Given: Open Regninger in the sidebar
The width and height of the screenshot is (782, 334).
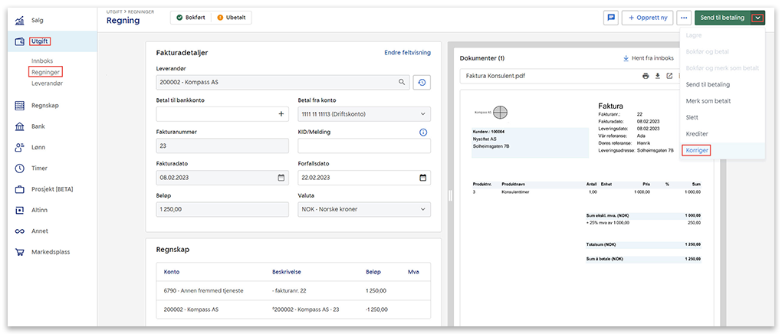Looking at the screenshot, I should [45, 72].
